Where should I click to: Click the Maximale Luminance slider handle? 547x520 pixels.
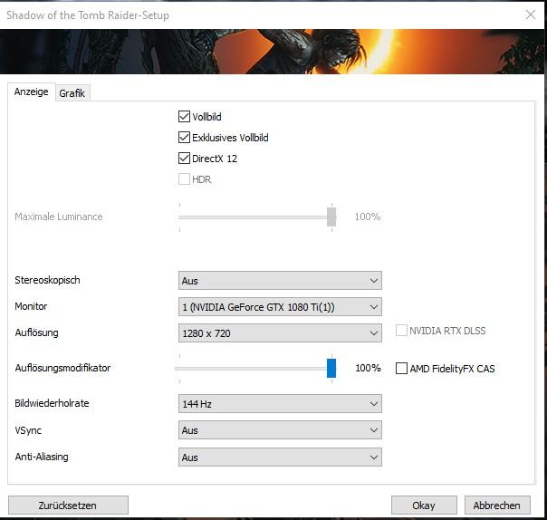tap(331, 217)
